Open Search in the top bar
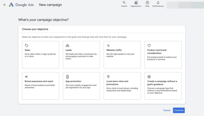 click(x=124, y=4)
